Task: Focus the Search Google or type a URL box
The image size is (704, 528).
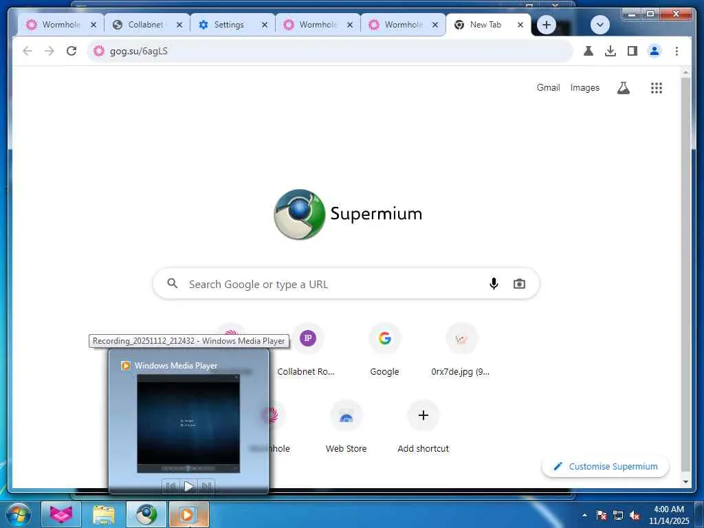Action: pyautogui.click(x=346, y=284)
